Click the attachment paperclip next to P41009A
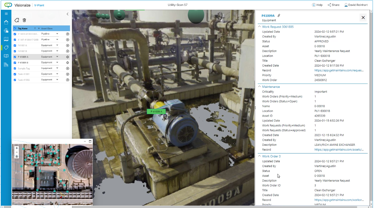Screen dimensions: 374x208 tap(279, 15)
